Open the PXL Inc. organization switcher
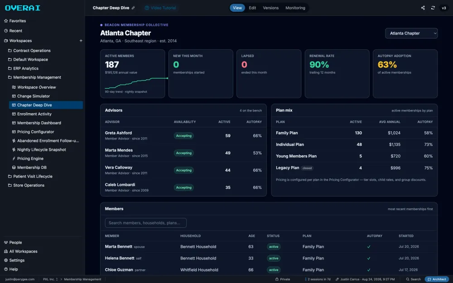Image resolution: width=453 pixels, height=283 pixels. (50, 279)
